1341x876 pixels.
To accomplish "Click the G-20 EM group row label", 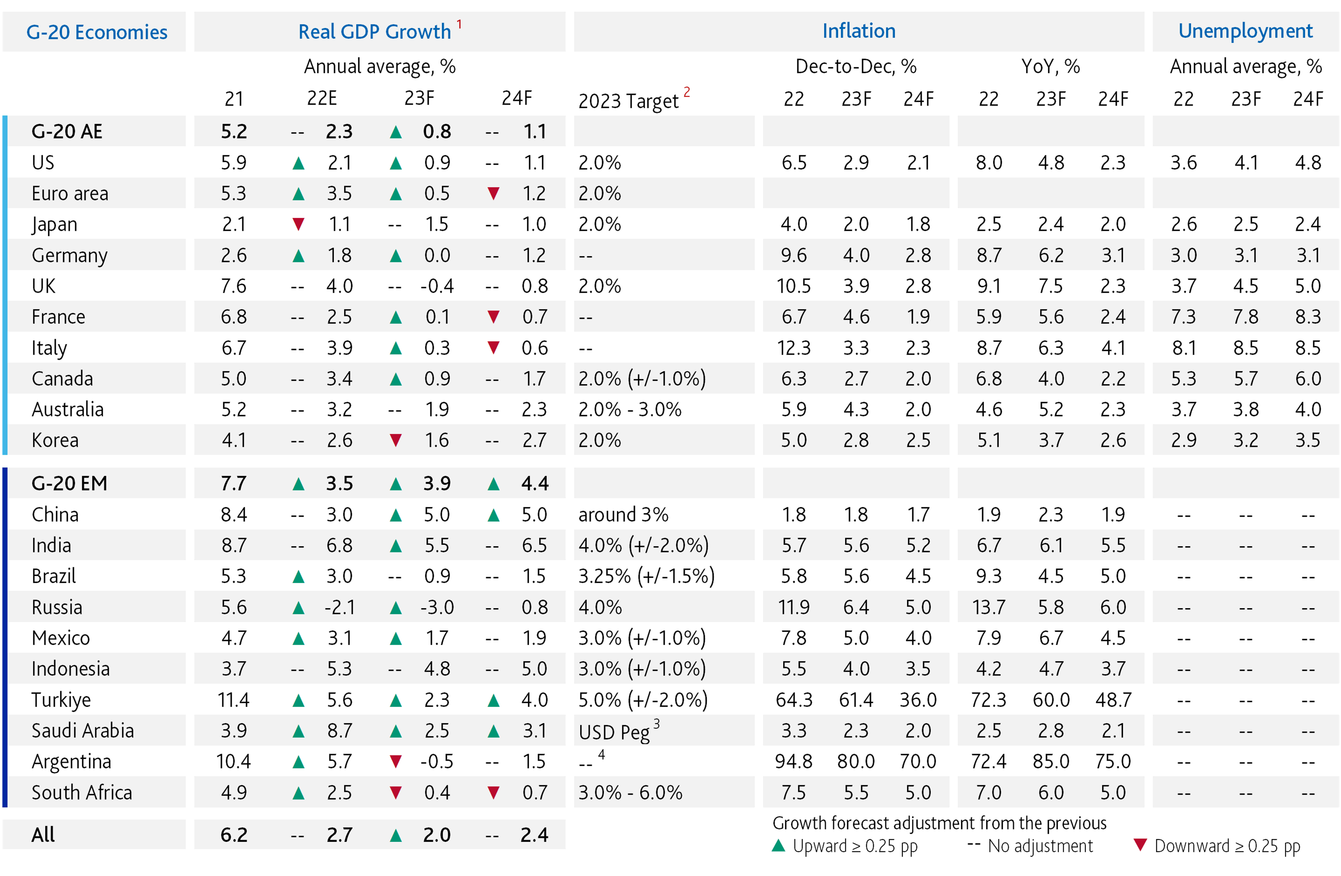I will click(x=69, y=483).
